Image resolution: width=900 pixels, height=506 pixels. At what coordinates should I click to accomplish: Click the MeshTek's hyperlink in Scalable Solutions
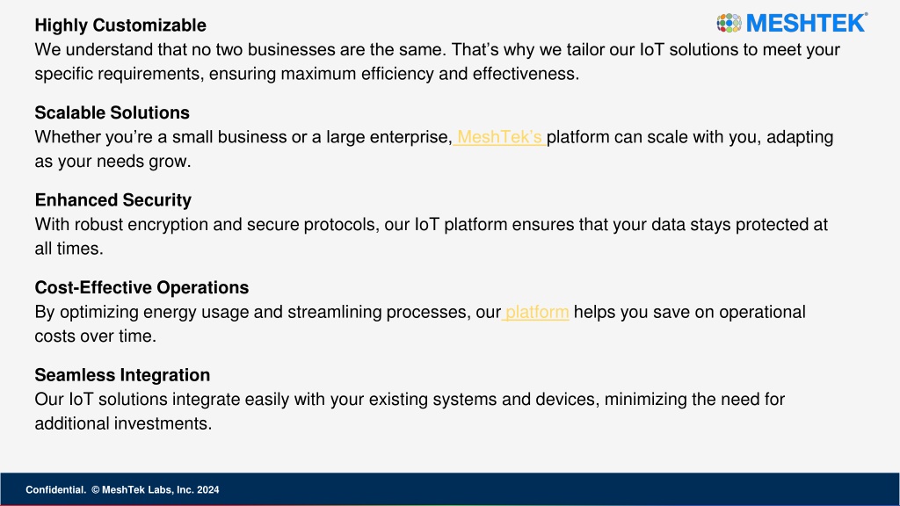coord(499,137)
